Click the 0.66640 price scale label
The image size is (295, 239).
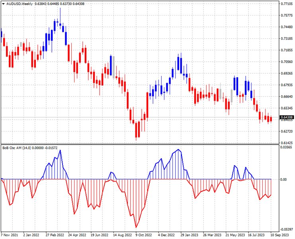tap(287, 96)
